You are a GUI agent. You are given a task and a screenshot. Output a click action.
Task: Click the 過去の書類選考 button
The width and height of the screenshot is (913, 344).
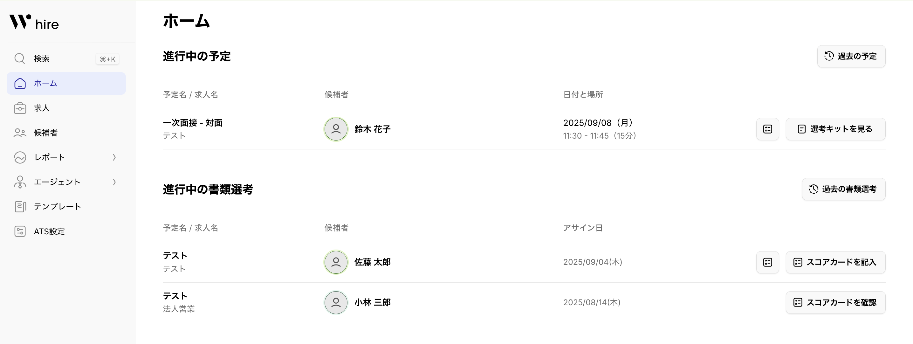[x=843, y=189]
